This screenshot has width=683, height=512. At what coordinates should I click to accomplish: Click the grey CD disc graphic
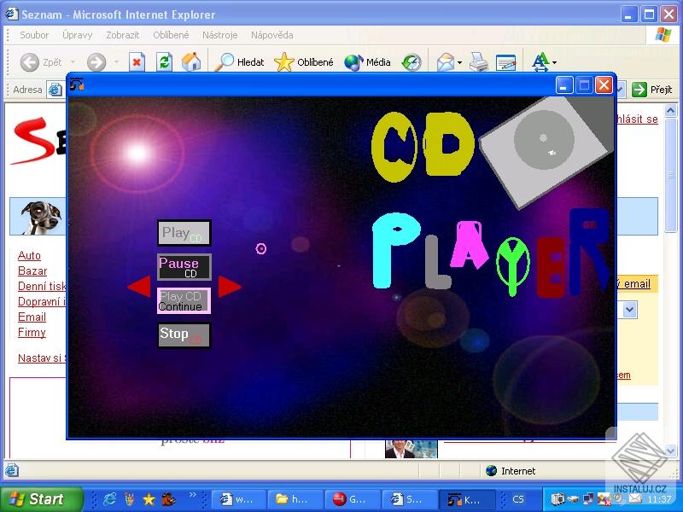point(544,139)
